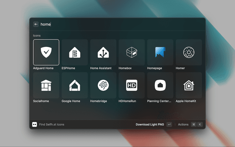Click the K key shortcut icon

(200, 125)
